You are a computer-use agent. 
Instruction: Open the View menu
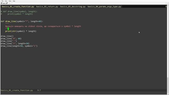pos(6,1)
